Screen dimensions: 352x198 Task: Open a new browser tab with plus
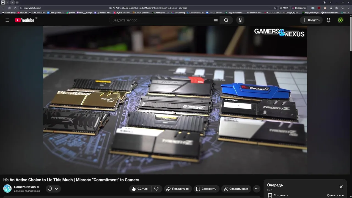(17, 2)
